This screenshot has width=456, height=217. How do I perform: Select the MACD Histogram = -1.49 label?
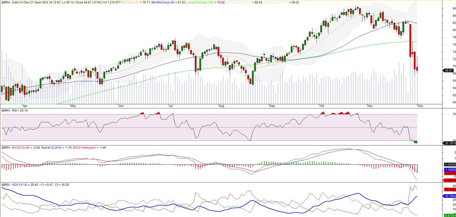tap(89, 148)
